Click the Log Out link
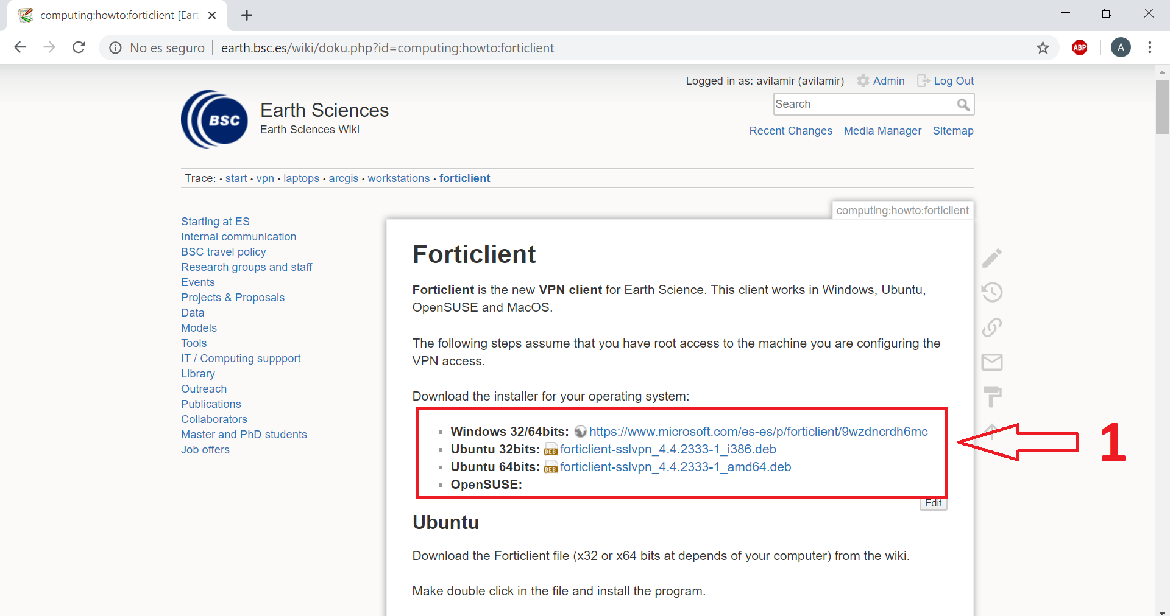Screen dimensions: 1170x616 tap(953, 81)
